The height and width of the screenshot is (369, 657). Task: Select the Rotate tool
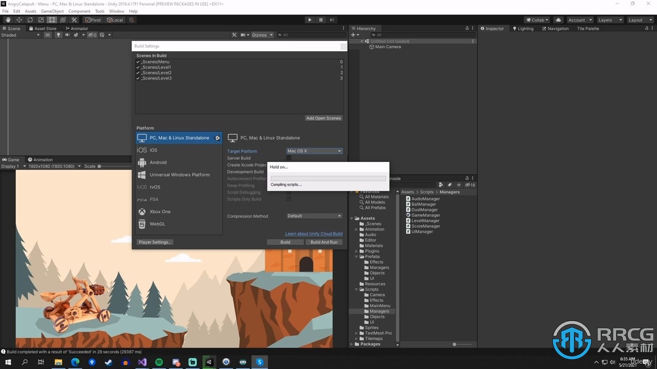[30, 20]
